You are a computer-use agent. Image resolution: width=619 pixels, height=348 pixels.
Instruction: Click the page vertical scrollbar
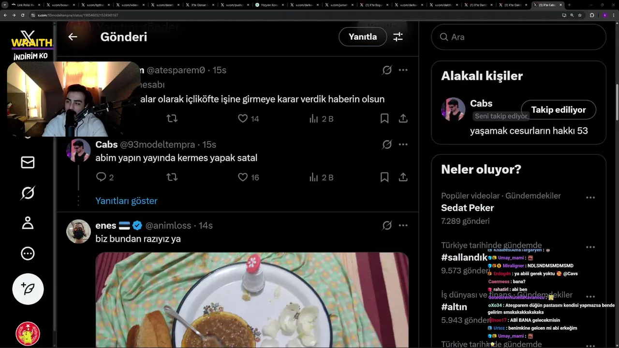(617, 101)
